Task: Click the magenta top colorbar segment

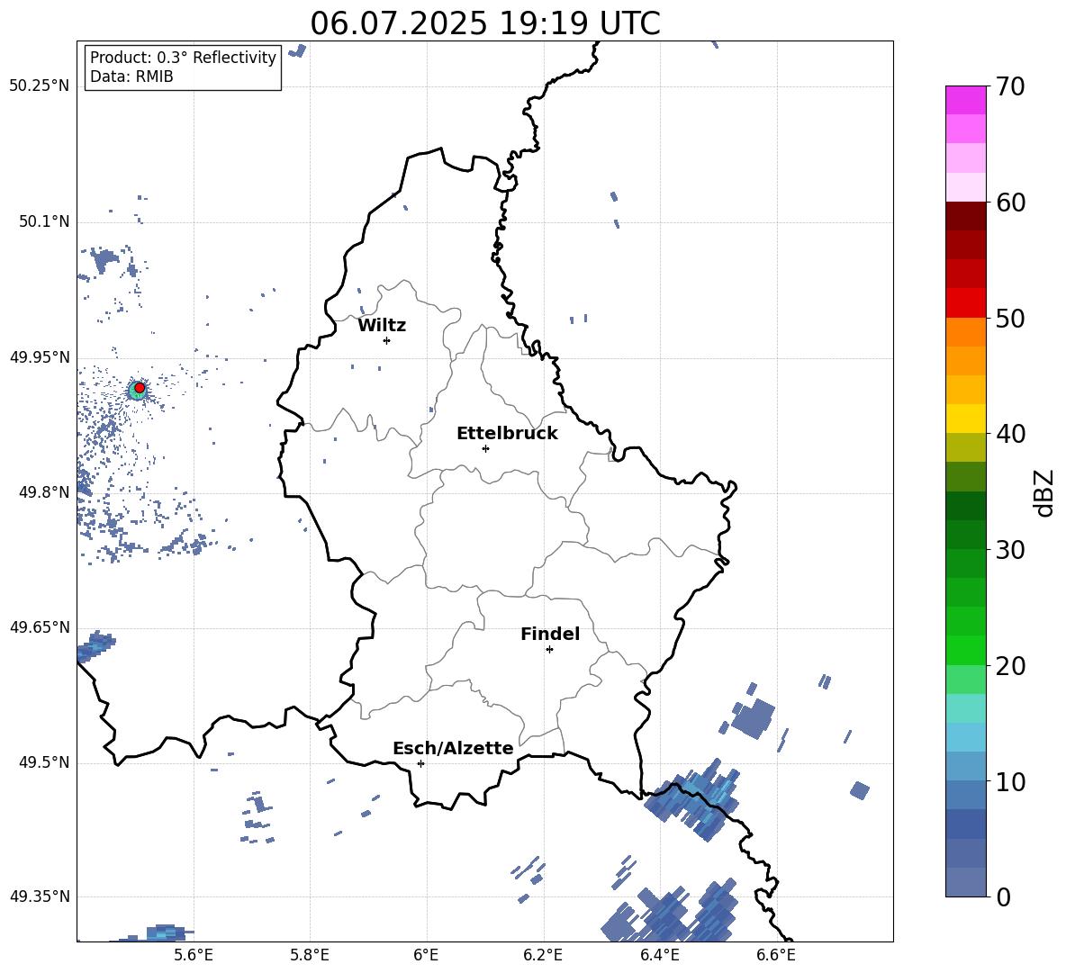Action: pyautogui.click(x=966, y=100)
